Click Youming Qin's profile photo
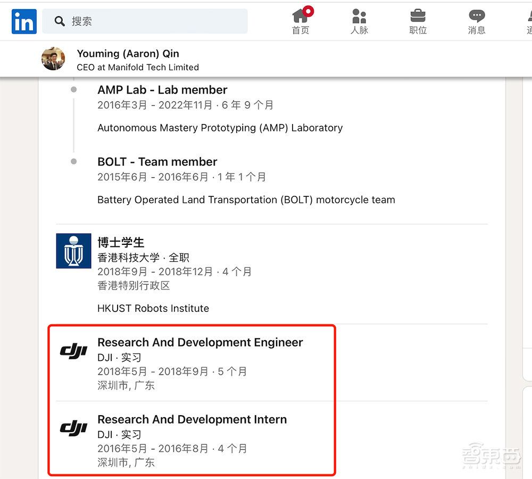The height and width of the screenshot is (479, 532). (x=53, y=59)
